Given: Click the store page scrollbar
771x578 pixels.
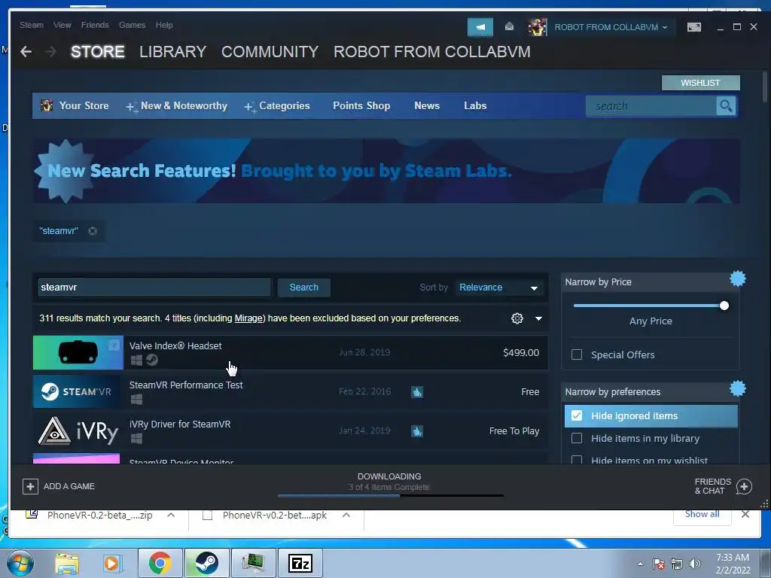Looking at the screenshot, I should (x=765, y=87).
